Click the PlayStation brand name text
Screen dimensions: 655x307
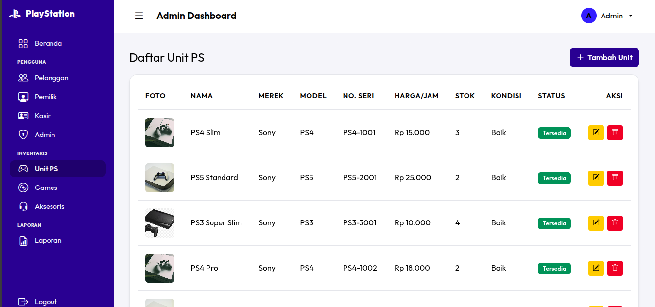pos(50,14)
